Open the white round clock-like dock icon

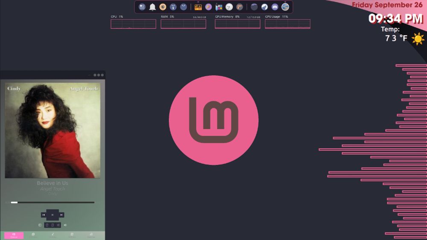point(229,7)
